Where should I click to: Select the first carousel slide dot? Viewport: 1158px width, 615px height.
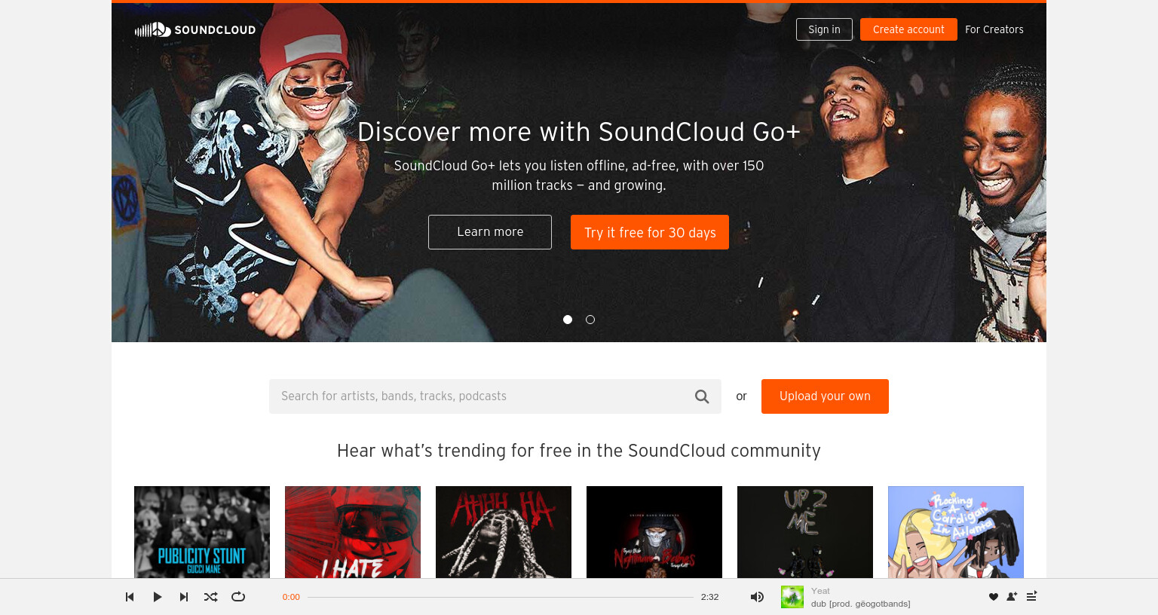(568, 320)
